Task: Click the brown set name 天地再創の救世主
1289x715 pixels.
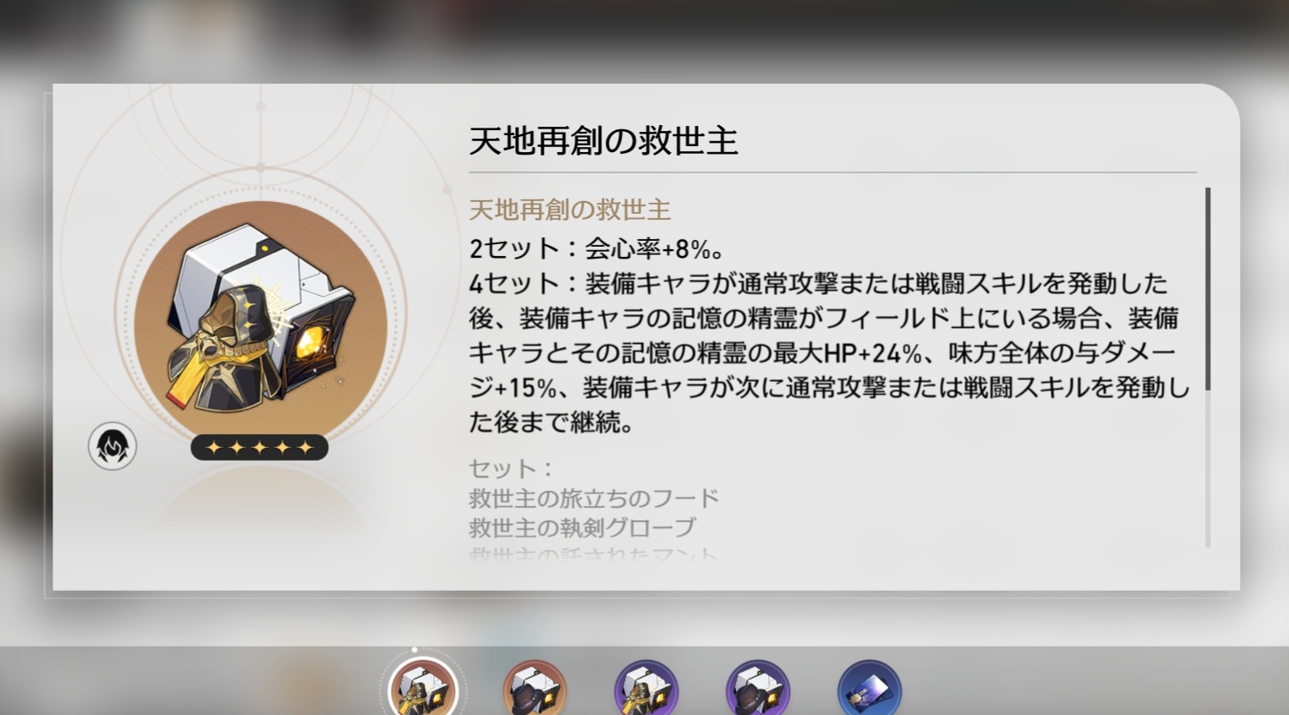Action: pos(569,210)
